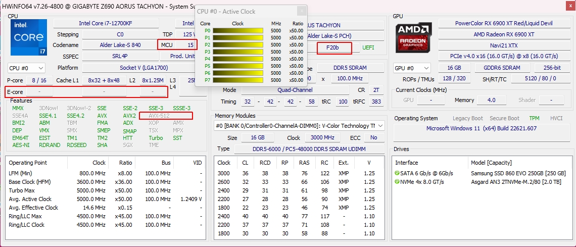Click the RDSEED feature label
The image size is (576, 247).
click(x=77, y=145)
